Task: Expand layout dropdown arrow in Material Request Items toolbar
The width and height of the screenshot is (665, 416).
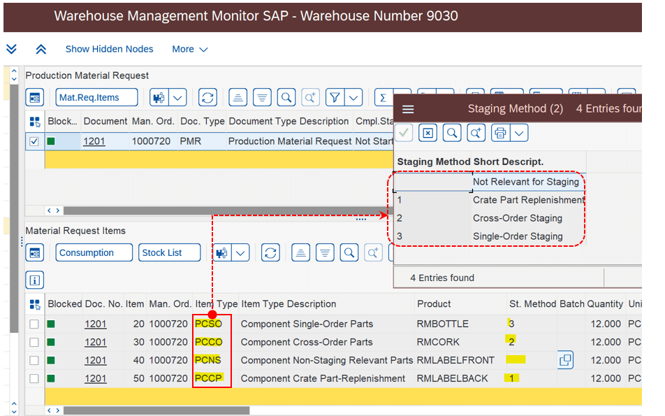Action: tap(240, 253)
